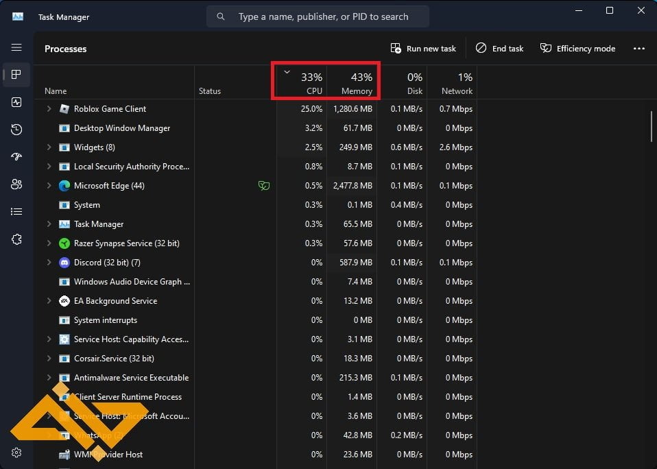Open the Details page sidebar icon
The width and height of the screenshot is (657, 469).
click(16, 212)
